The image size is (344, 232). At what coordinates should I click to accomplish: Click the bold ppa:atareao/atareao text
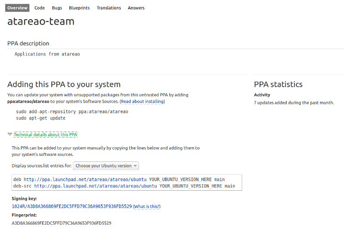pos(28,101)
